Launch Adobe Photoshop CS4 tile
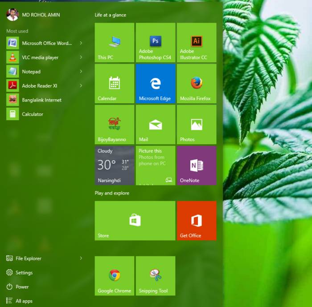 point(156,43)
